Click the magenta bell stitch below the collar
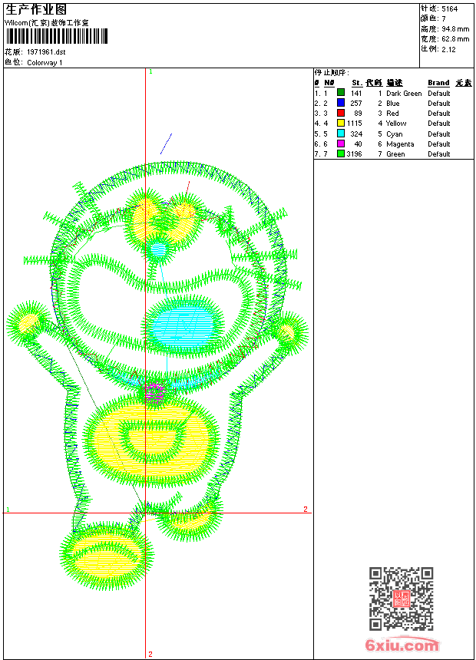 tap(154, 392)
